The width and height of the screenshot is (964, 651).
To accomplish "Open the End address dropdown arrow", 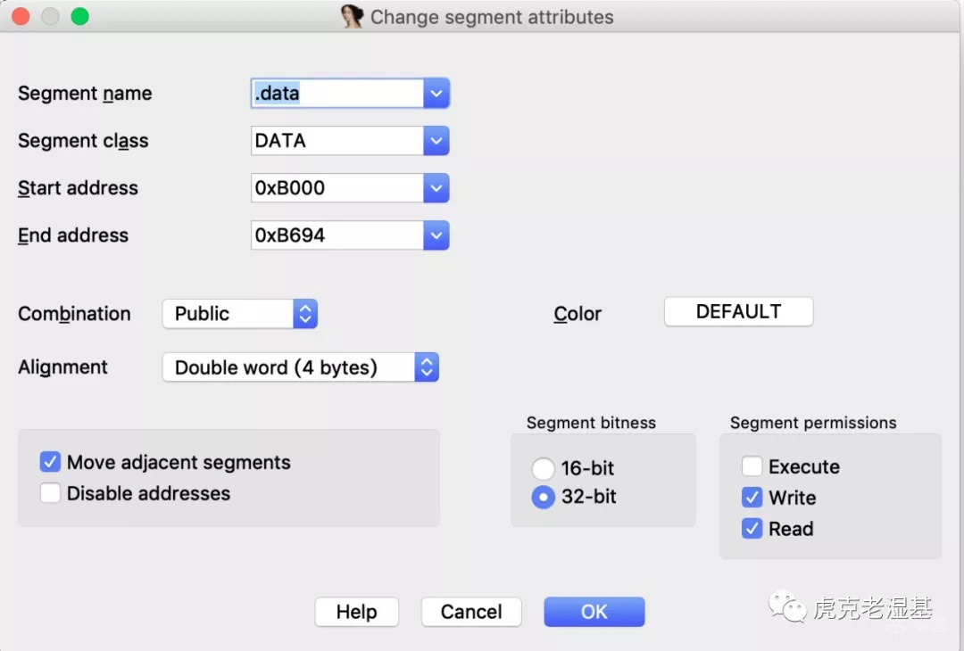I will [x=436, y=235].
